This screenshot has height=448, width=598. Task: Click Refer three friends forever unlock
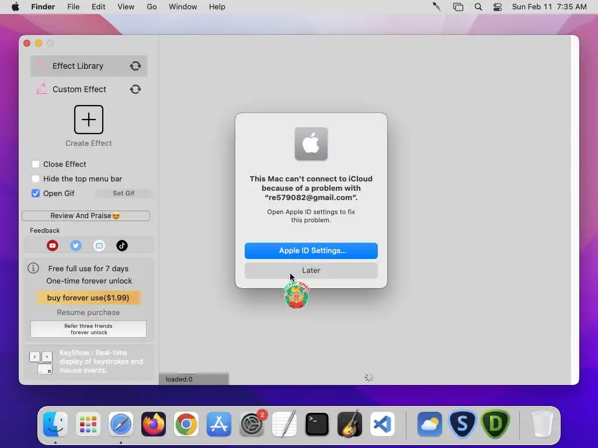click(89, 329)
